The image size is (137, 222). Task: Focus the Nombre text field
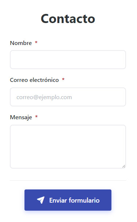68,60
